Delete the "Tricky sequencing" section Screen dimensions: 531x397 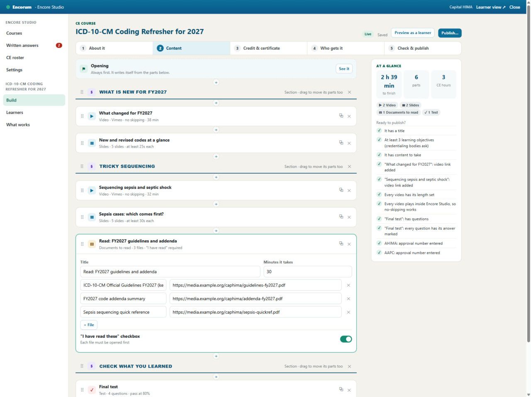[349, 167]
